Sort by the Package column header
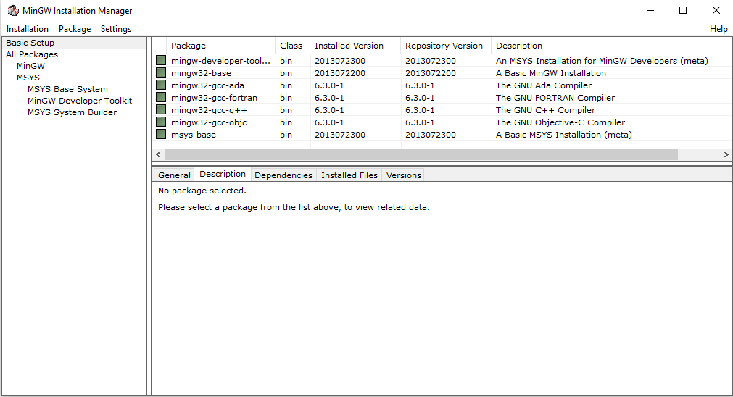Image resolution: width=733 pixels, height=397 pixels. [221, 46]
